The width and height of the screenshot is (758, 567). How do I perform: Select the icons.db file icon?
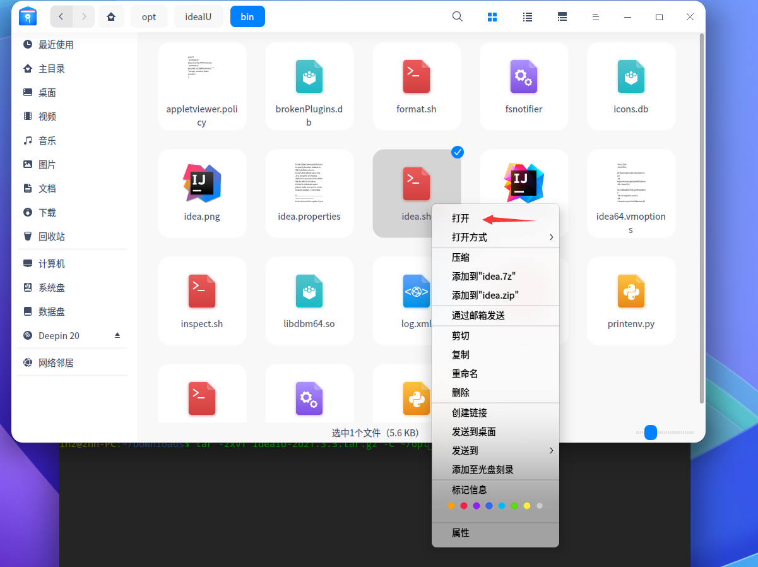(x=631, y=76)
